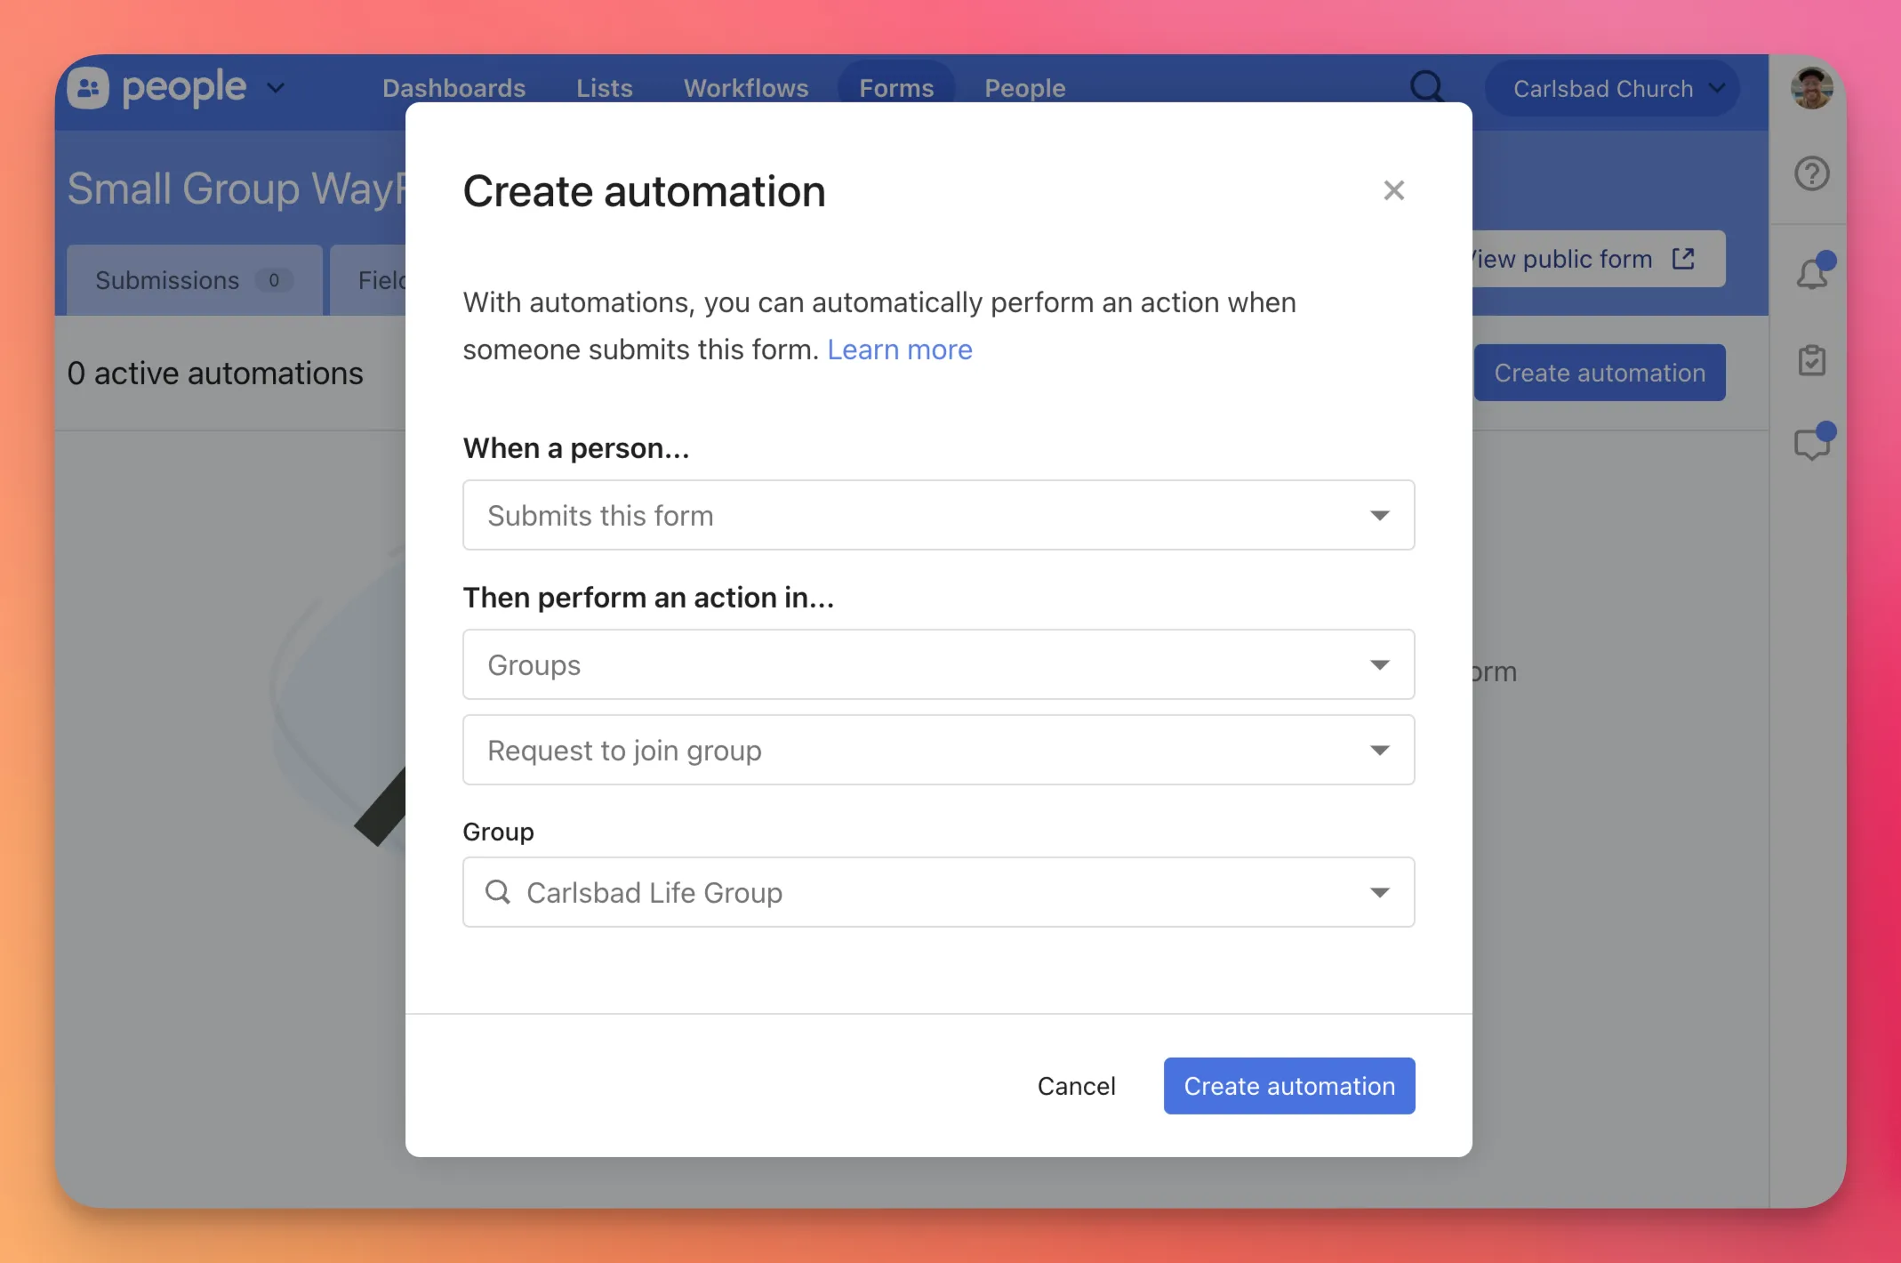Image resolution: width=1901 pixels, height=1263 pixels.
Task: Expand the Carlsbad Church organization menu
Action: tap(1612, 88)
